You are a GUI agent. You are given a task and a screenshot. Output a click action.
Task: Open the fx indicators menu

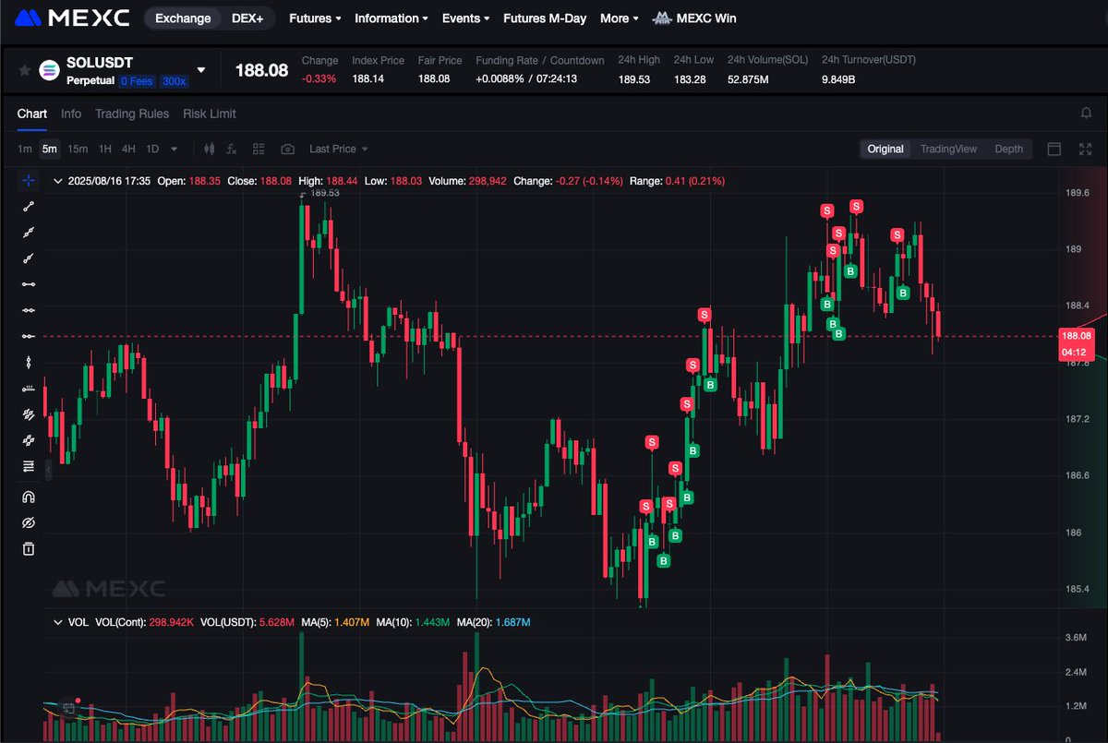[x=232, y=149]
